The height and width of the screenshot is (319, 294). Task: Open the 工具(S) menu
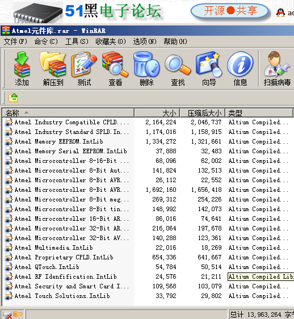tap(77, 41)
